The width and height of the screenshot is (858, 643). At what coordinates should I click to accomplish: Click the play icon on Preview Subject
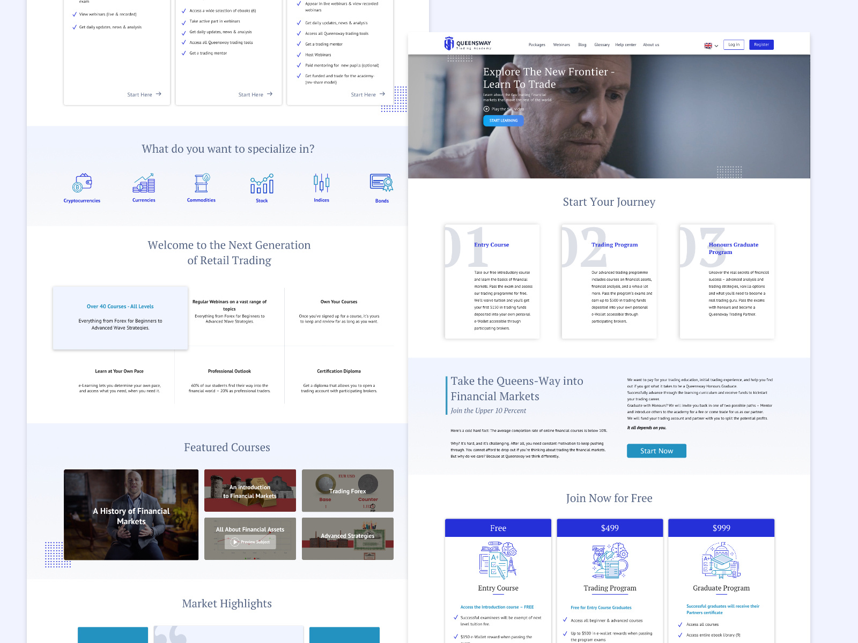[x=235, y=542]
